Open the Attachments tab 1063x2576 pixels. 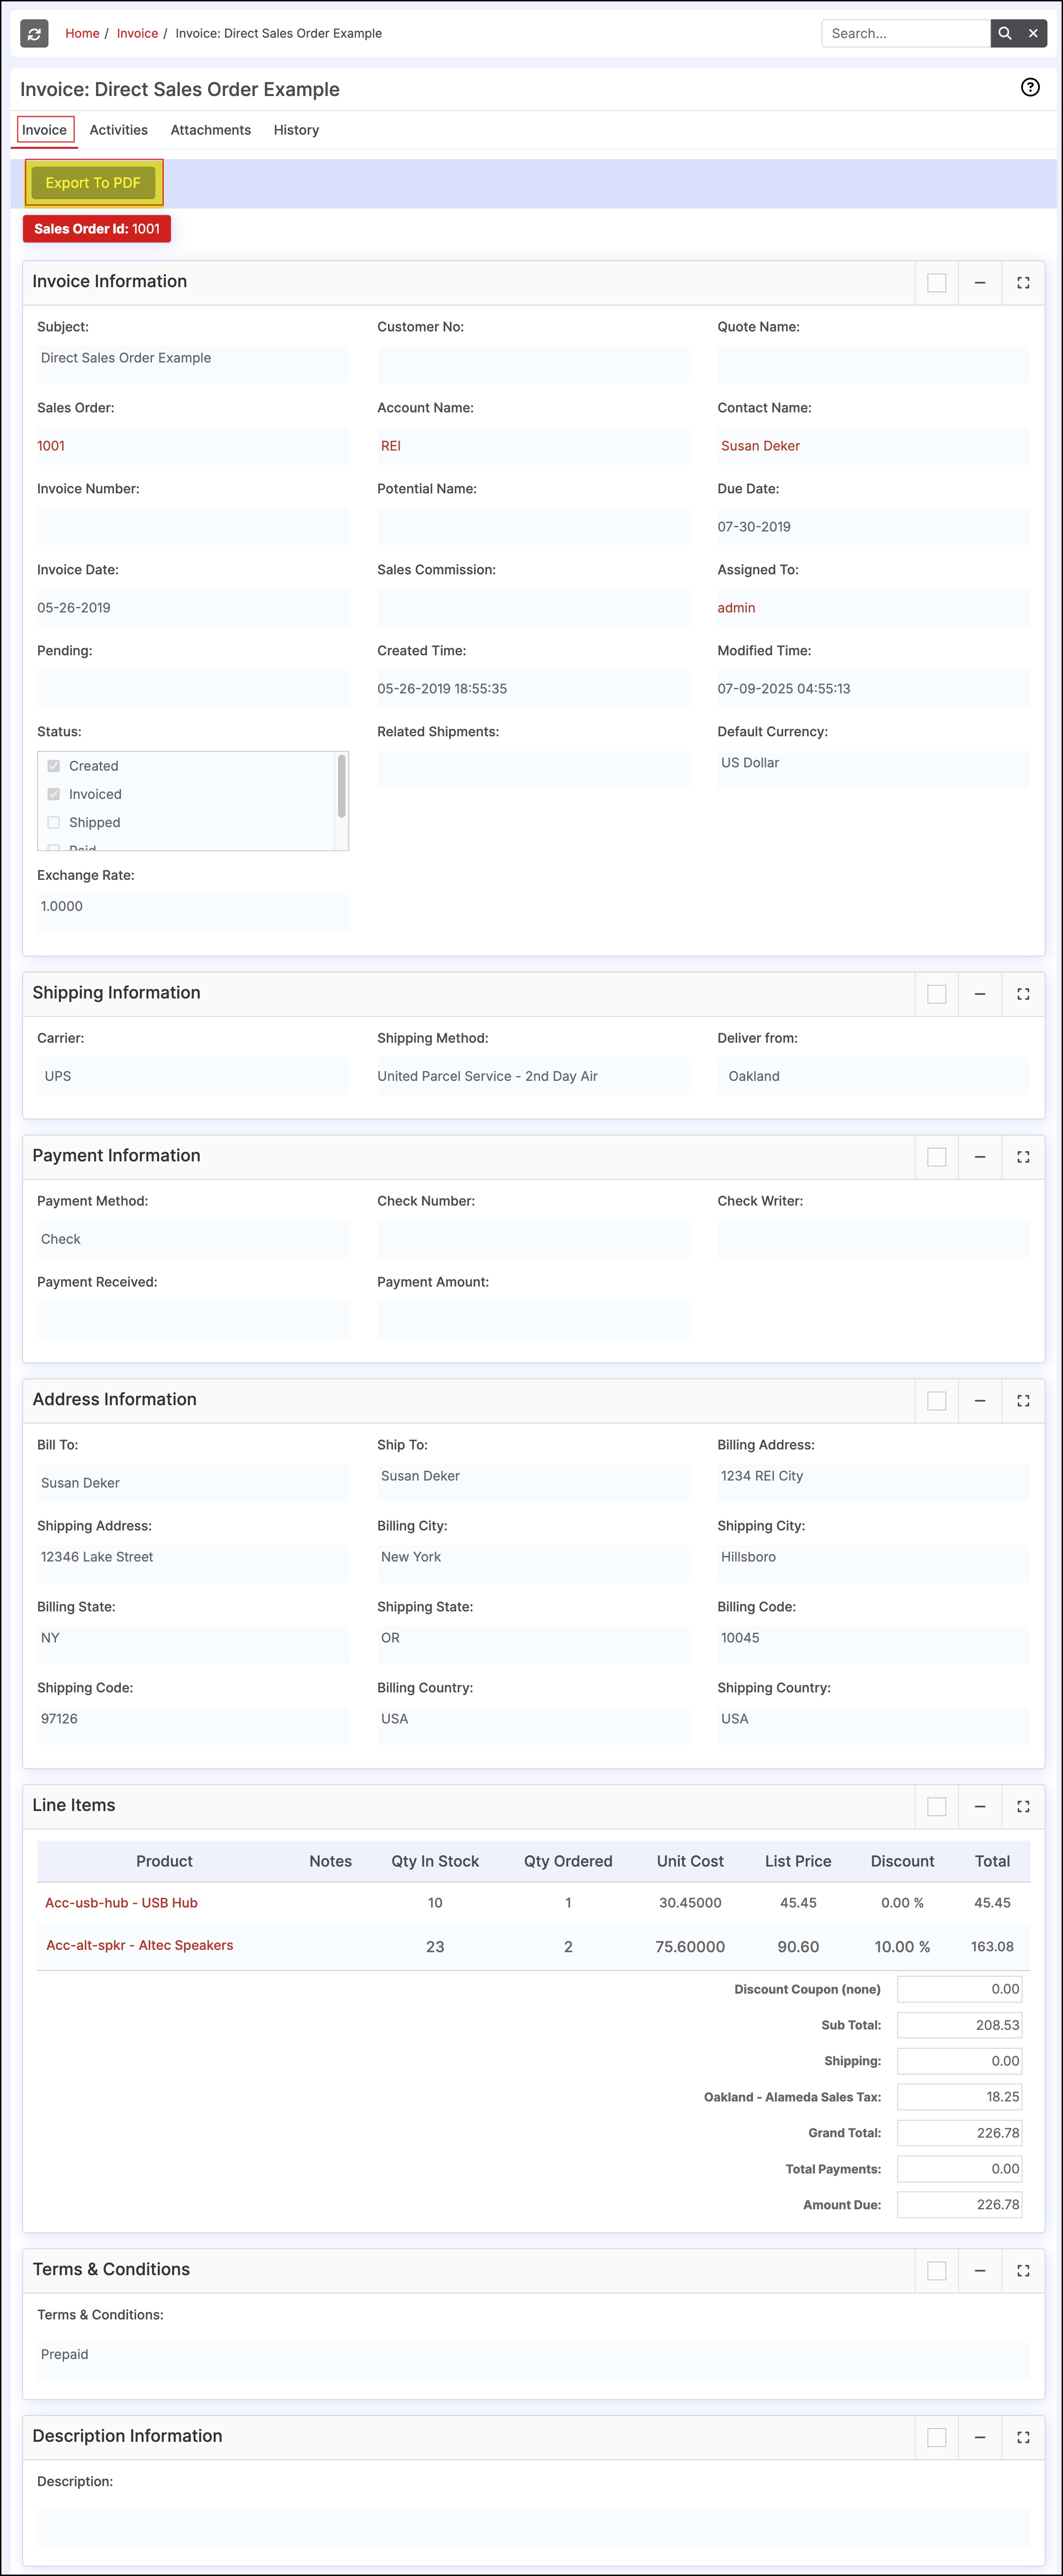210,130
